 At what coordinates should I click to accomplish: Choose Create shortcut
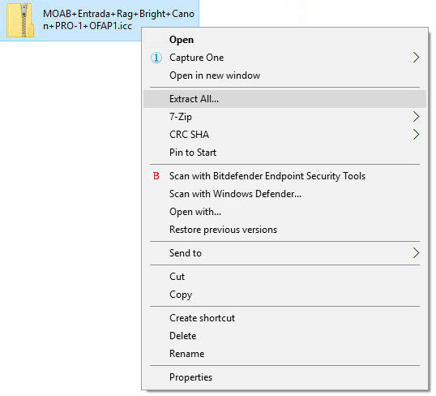[x=284, y=318]
